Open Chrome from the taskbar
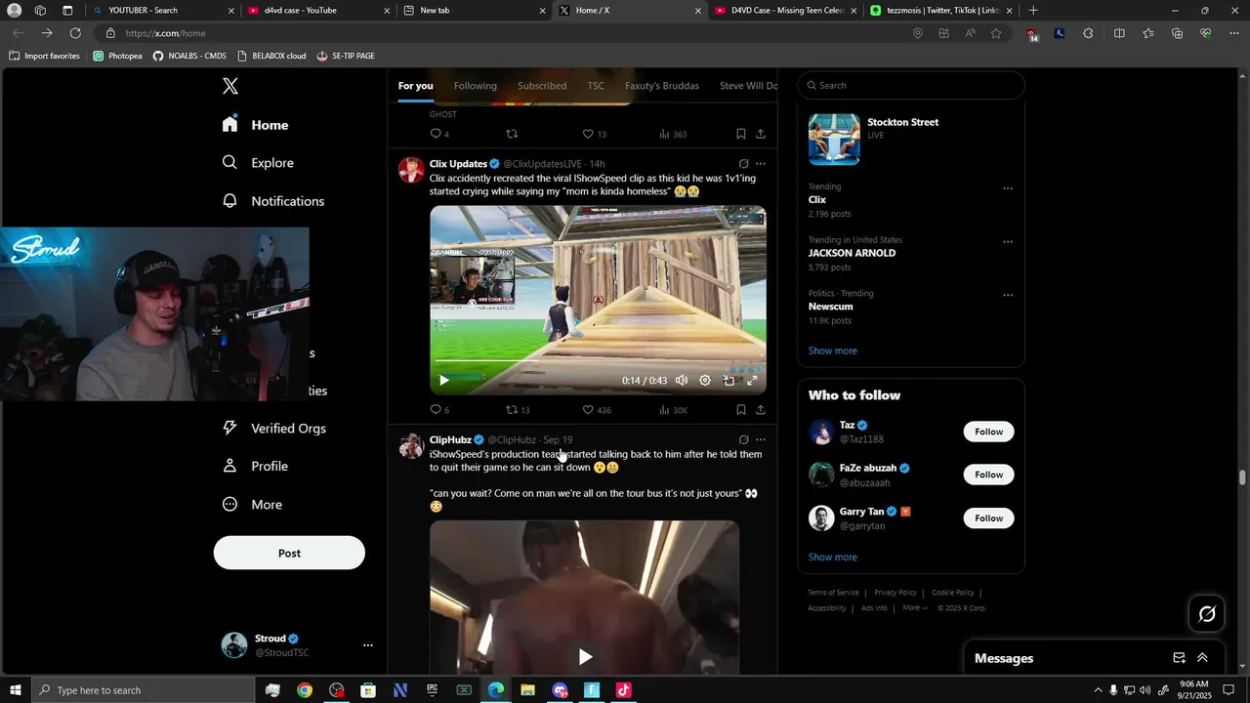Image resolution: width=1250 pixels, height=703 pixels. coord(305,690)
